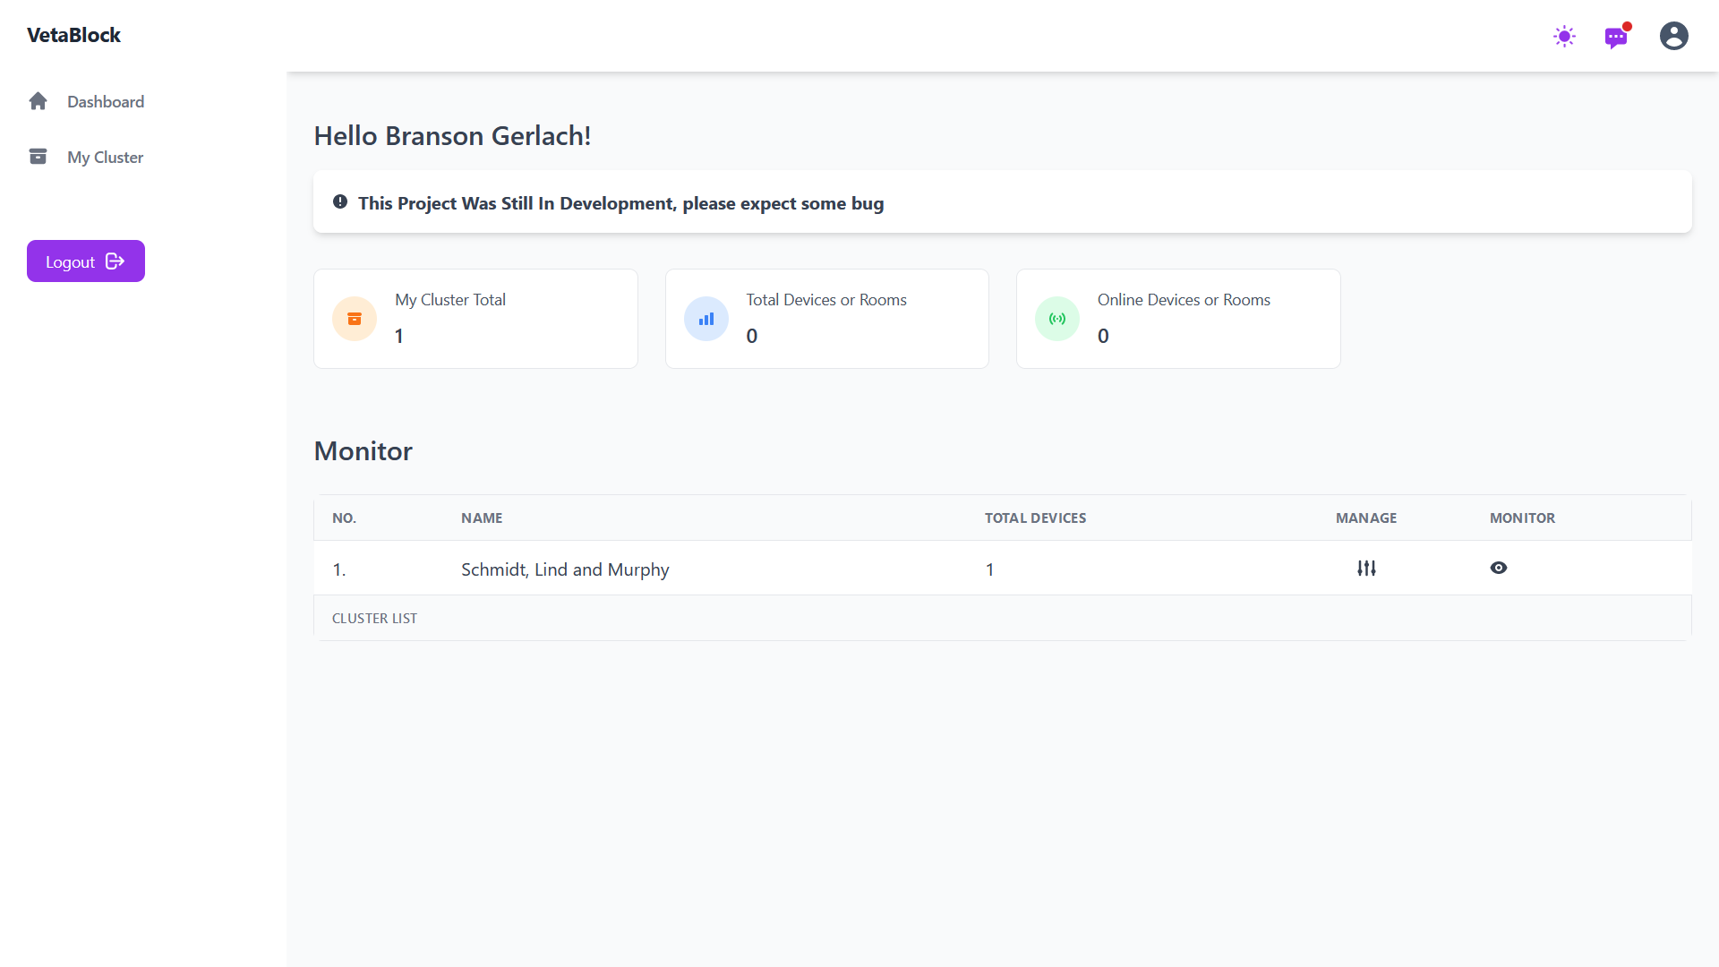
Task: Click the Dashboard home icon
Action: pyautogui.click(x=38, y=101)
